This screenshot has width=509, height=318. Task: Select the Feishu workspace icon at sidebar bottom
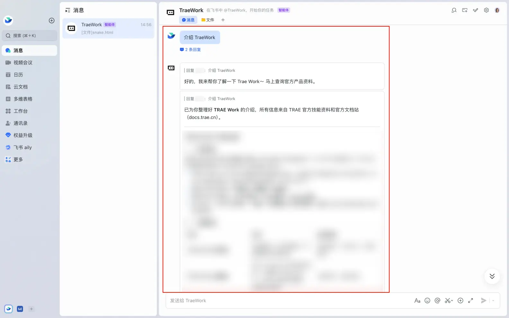click(8, 309)
